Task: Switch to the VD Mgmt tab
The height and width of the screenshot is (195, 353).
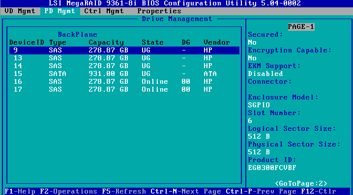Action: (x=20, y=11)
